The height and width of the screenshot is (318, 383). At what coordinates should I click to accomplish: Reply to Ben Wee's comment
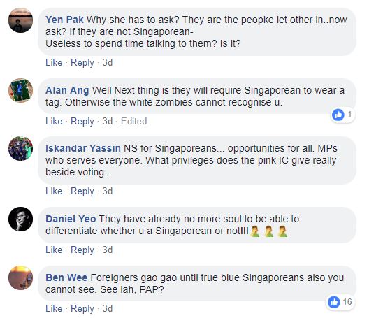click(x=82, y=308)
